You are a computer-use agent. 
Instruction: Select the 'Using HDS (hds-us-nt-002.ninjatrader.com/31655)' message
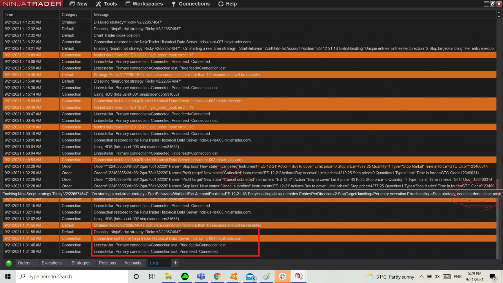[x=136, y=219]
